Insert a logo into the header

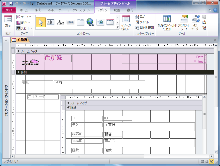point(140,17)
